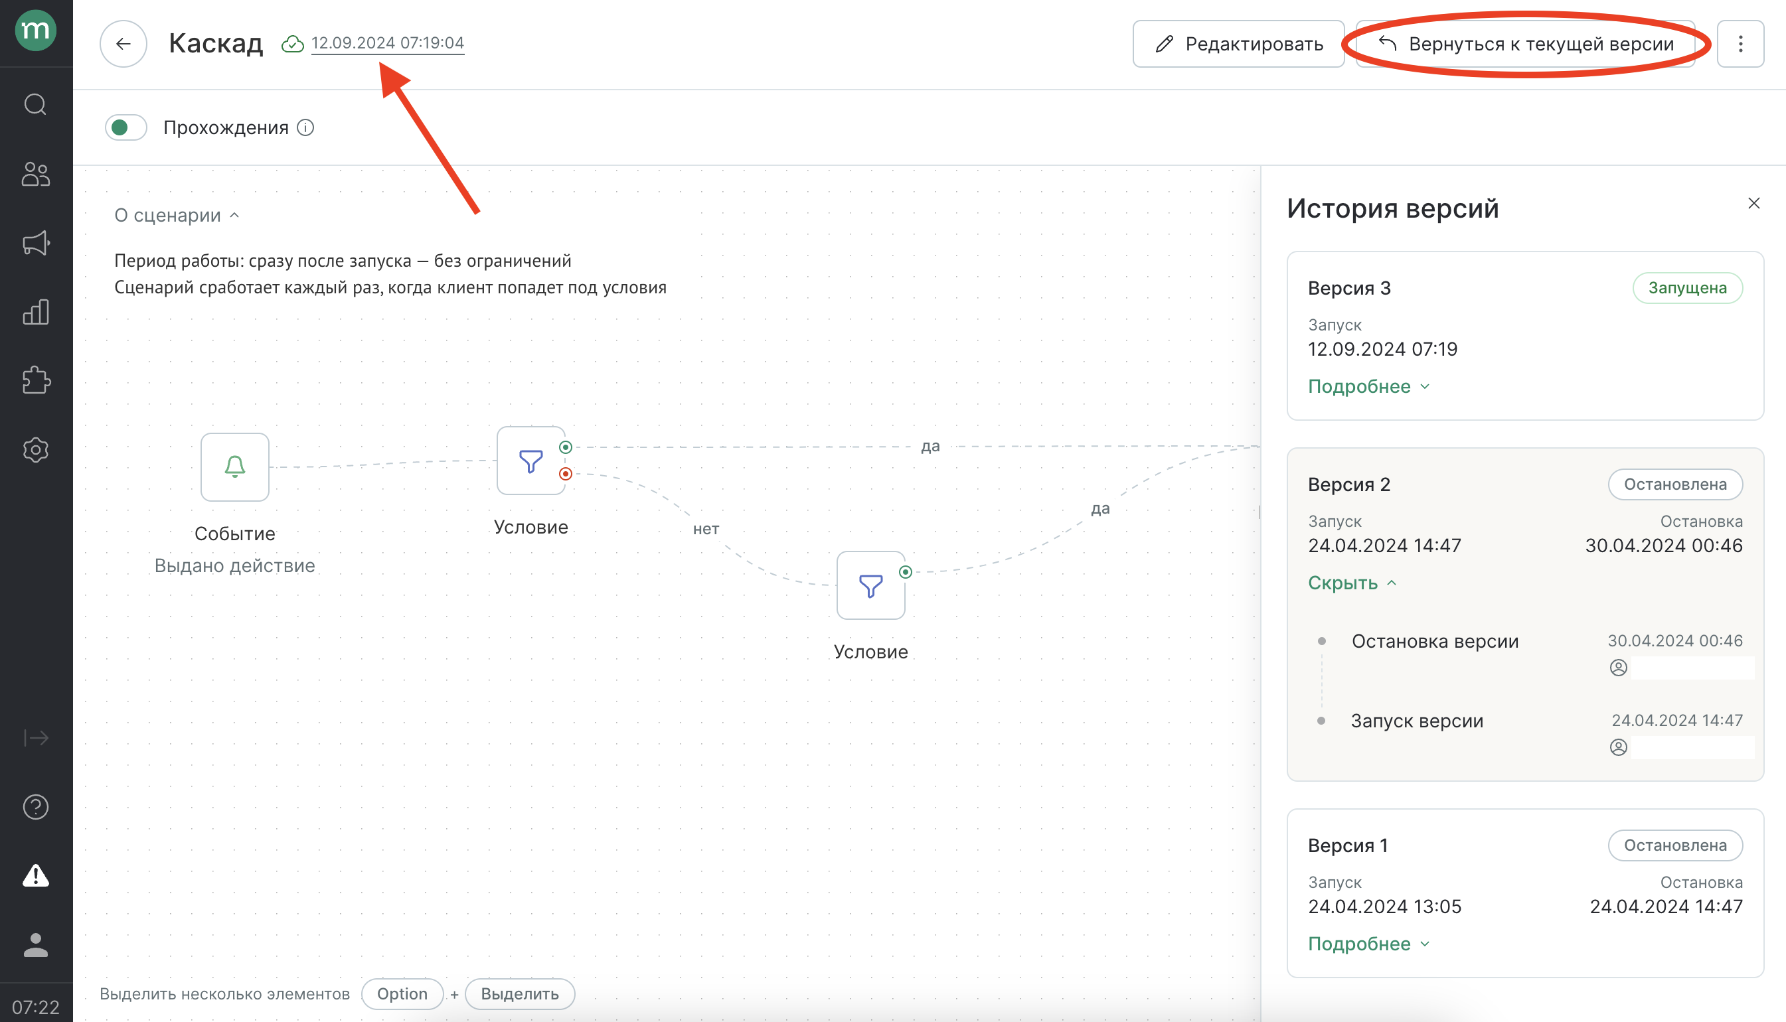Click the timestamp 12.09.2024 07:19:04 link
1786x1022 pixels.
coord(388,42)
